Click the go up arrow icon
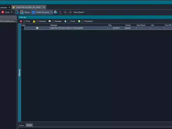The width and height of the screenshot is (172, 129). [x=60, y=12]
